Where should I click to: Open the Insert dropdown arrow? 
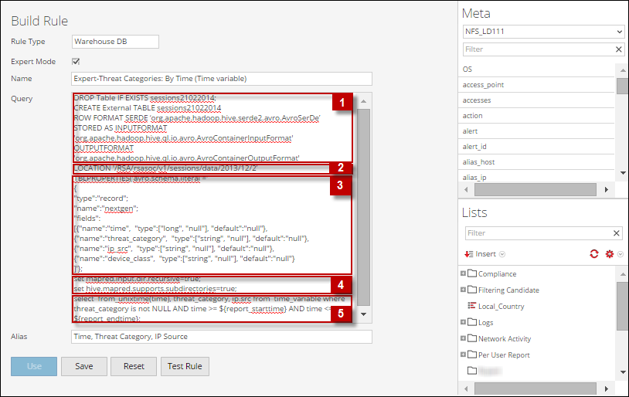(502, 254)
